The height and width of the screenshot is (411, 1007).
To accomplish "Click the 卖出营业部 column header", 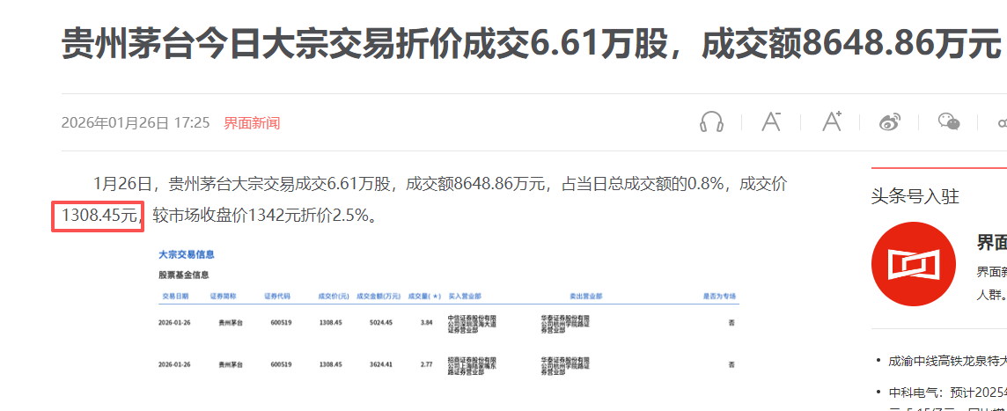I will click(585, 297).
